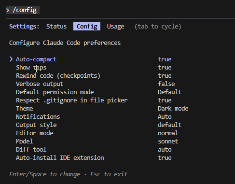Select the Show tips setting

pyautogui.click(x=31, y=68)
